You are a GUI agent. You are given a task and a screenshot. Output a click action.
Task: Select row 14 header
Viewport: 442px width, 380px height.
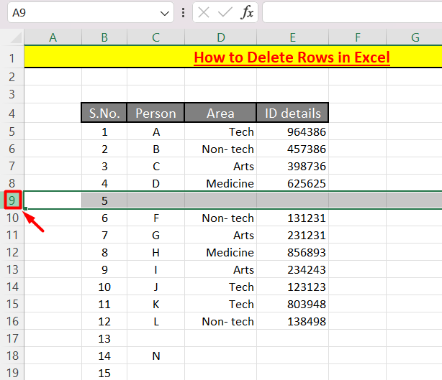[12, 287]
